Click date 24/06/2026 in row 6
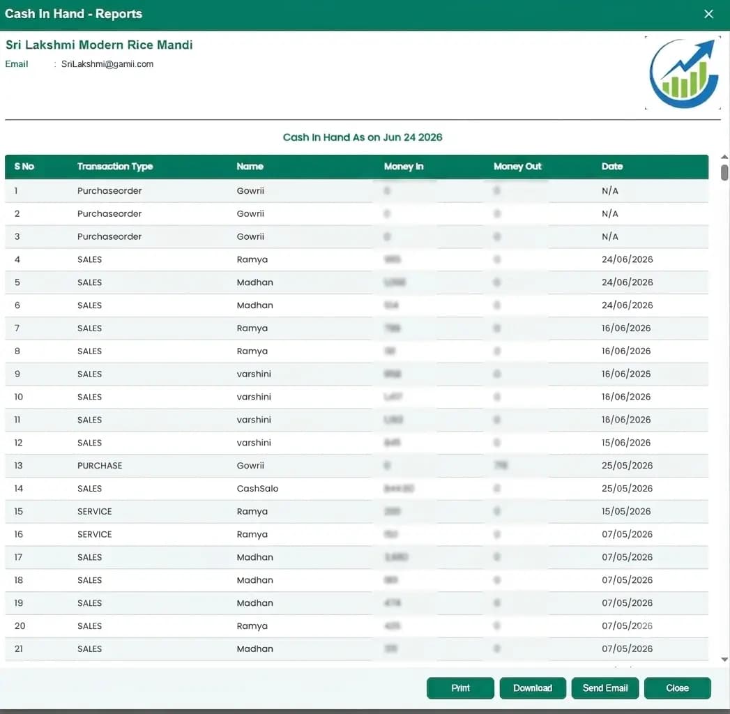This screenshot has width=730, height=714. click(x=627, y=305)
